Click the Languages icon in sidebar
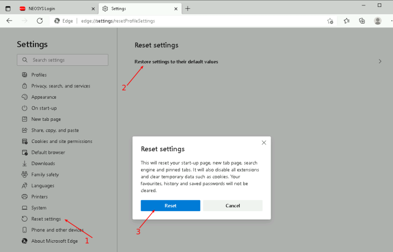The width and height of the screenshot is (393, 252). 25,186
